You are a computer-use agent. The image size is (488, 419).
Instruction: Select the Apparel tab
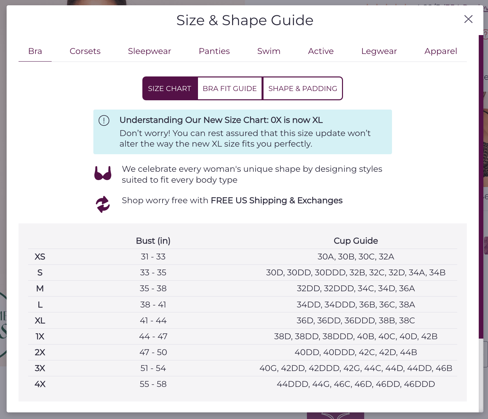[x=441, y=51]
